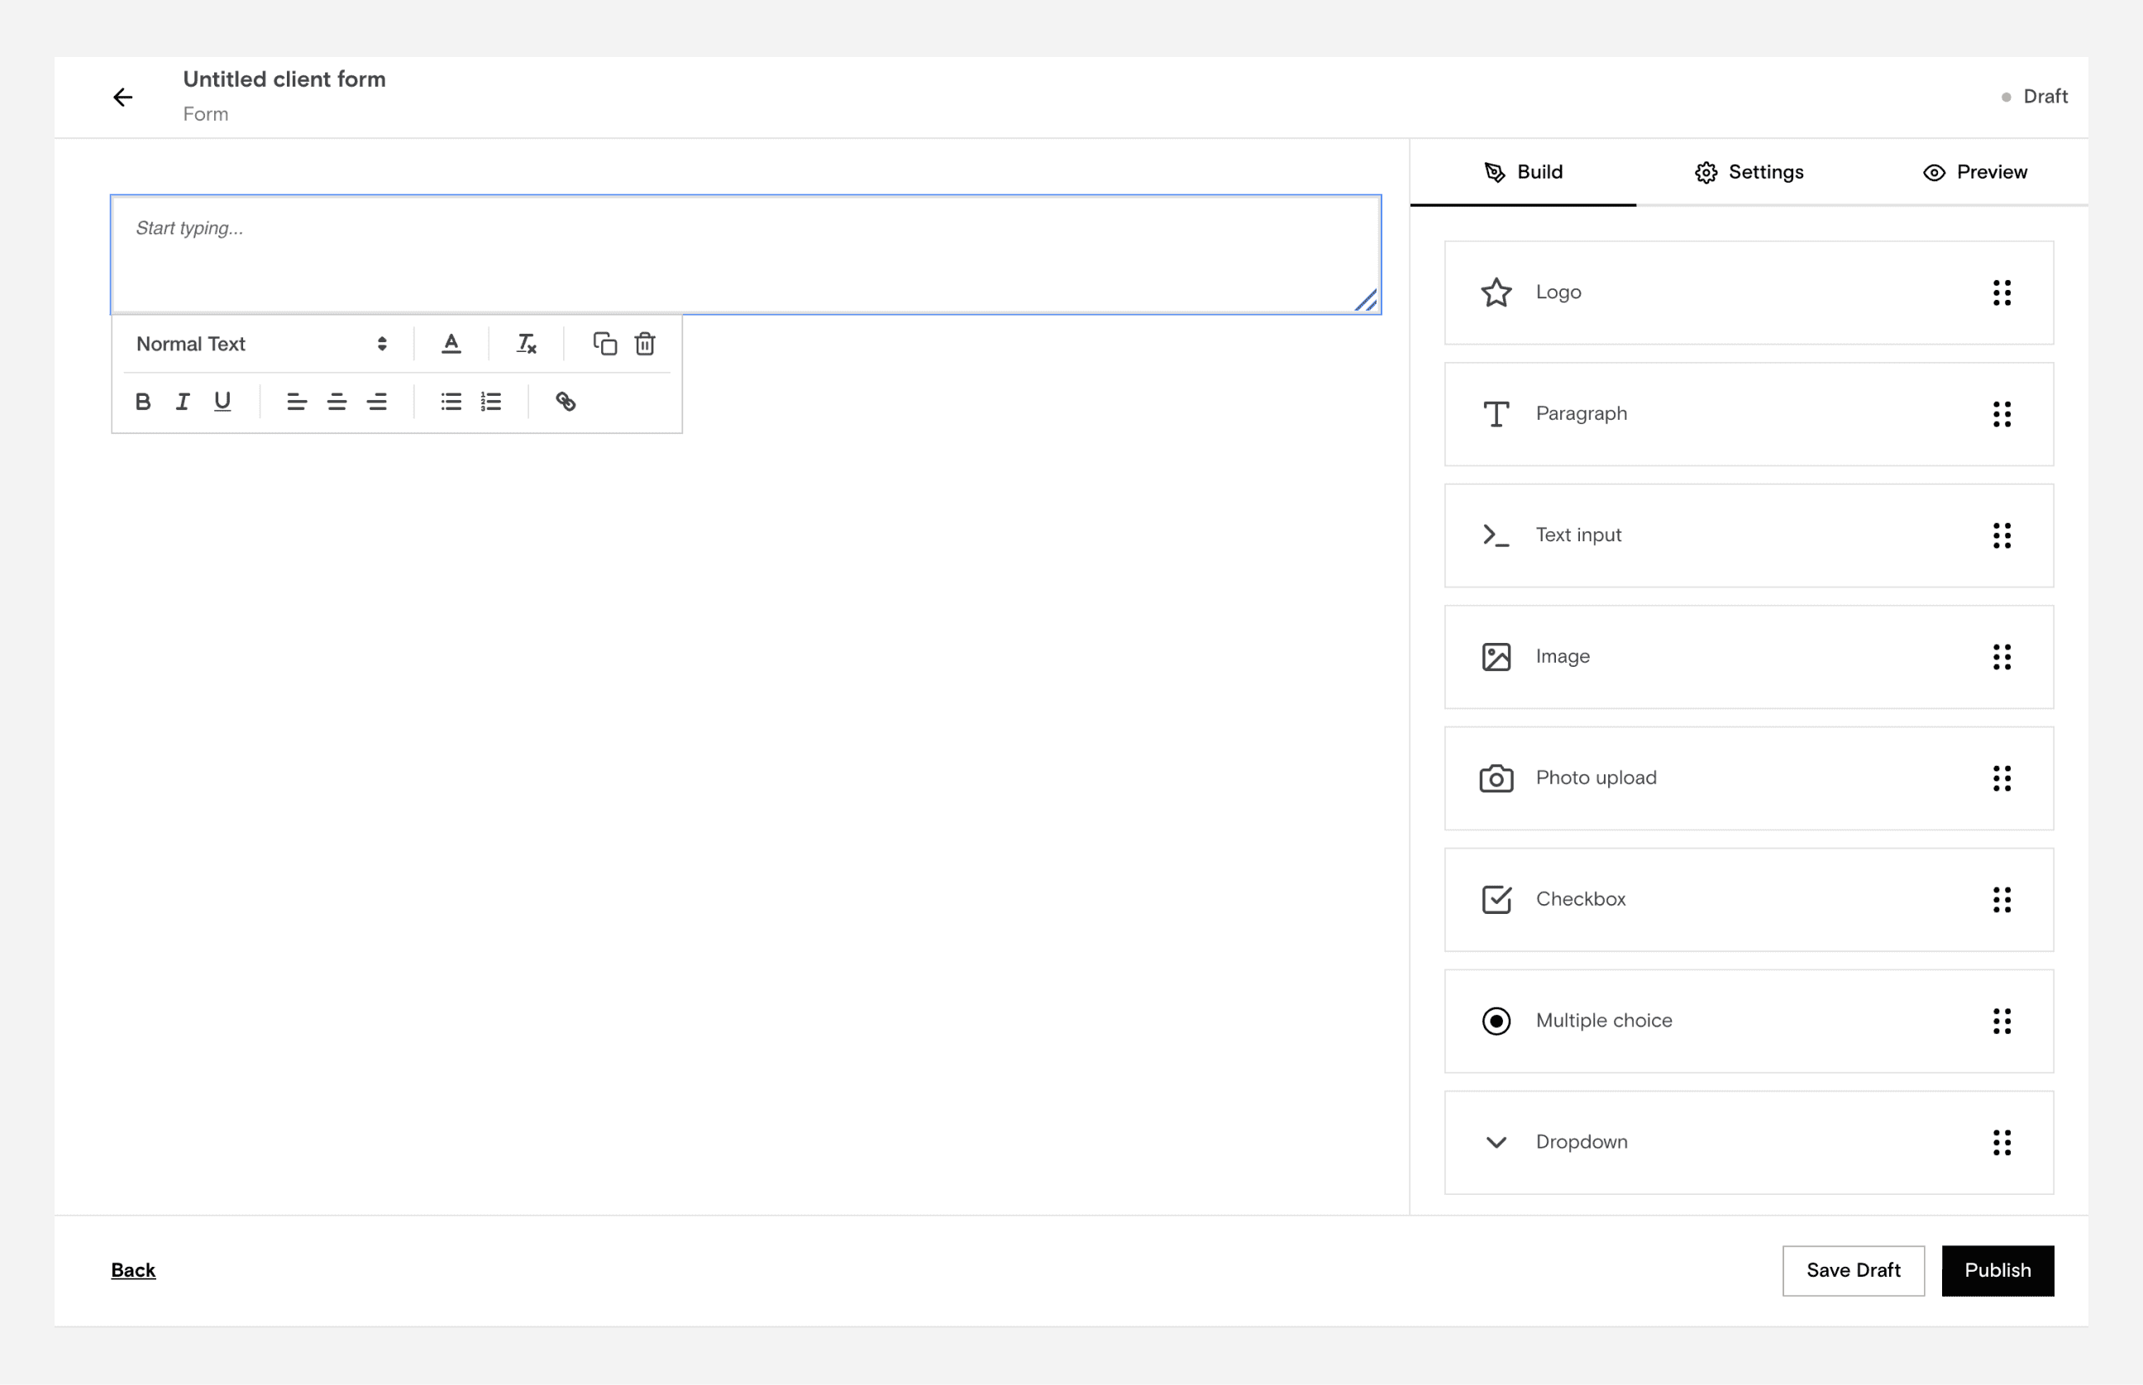Insert a numbered list
The height and width of the screenshot is (1385, 2143).
pyautogui.click(x=491, y=402)
